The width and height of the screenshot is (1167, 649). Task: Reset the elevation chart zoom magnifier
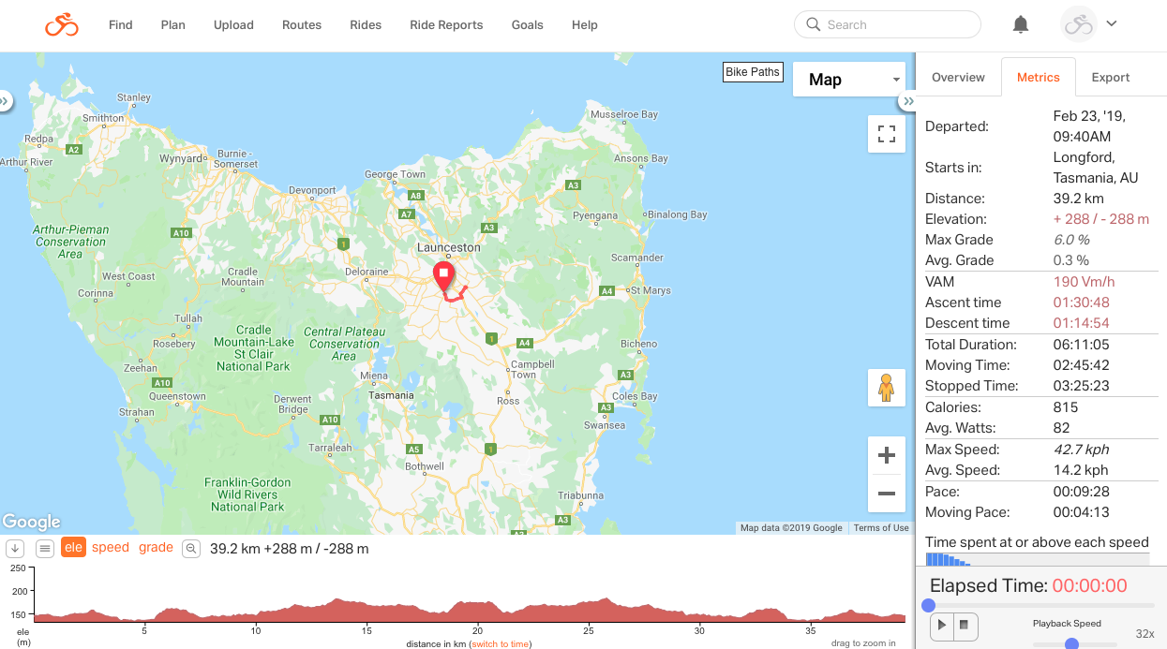point(191,549)
